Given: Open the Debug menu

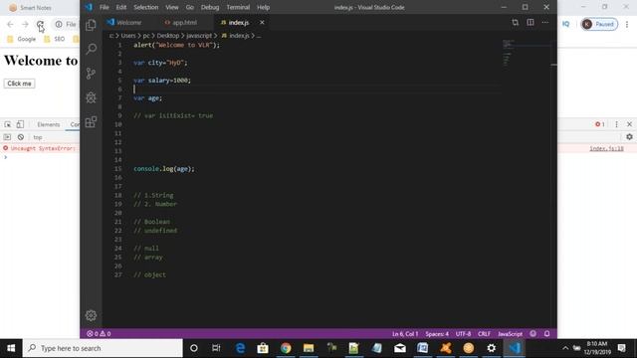Looking at the screenshot, I should pos(210,7).
